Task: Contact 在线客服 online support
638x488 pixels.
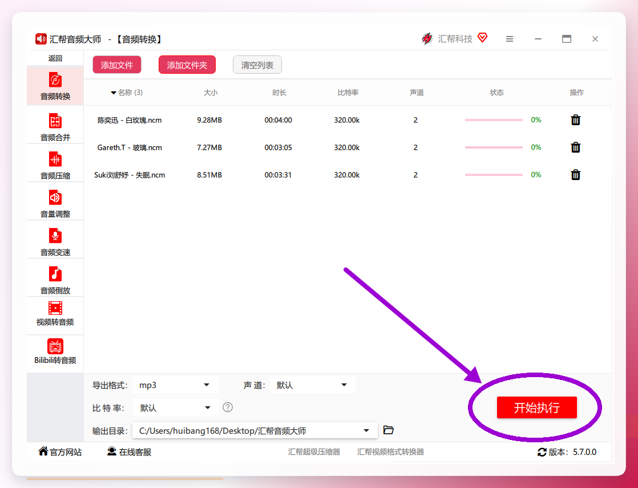Action: (x=130, y=452)
